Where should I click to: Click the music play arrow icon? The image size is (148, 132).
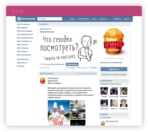point(109,19)
